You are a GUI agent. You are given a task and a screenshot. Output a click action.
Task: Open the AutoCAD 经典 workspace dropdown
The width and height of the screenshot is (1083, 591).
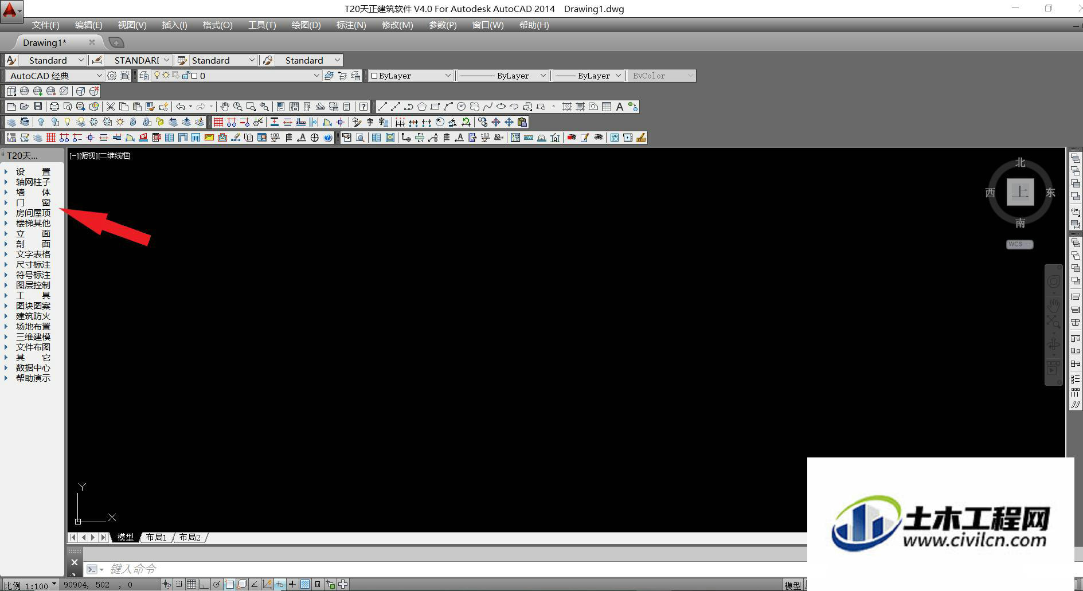point(55,76)
